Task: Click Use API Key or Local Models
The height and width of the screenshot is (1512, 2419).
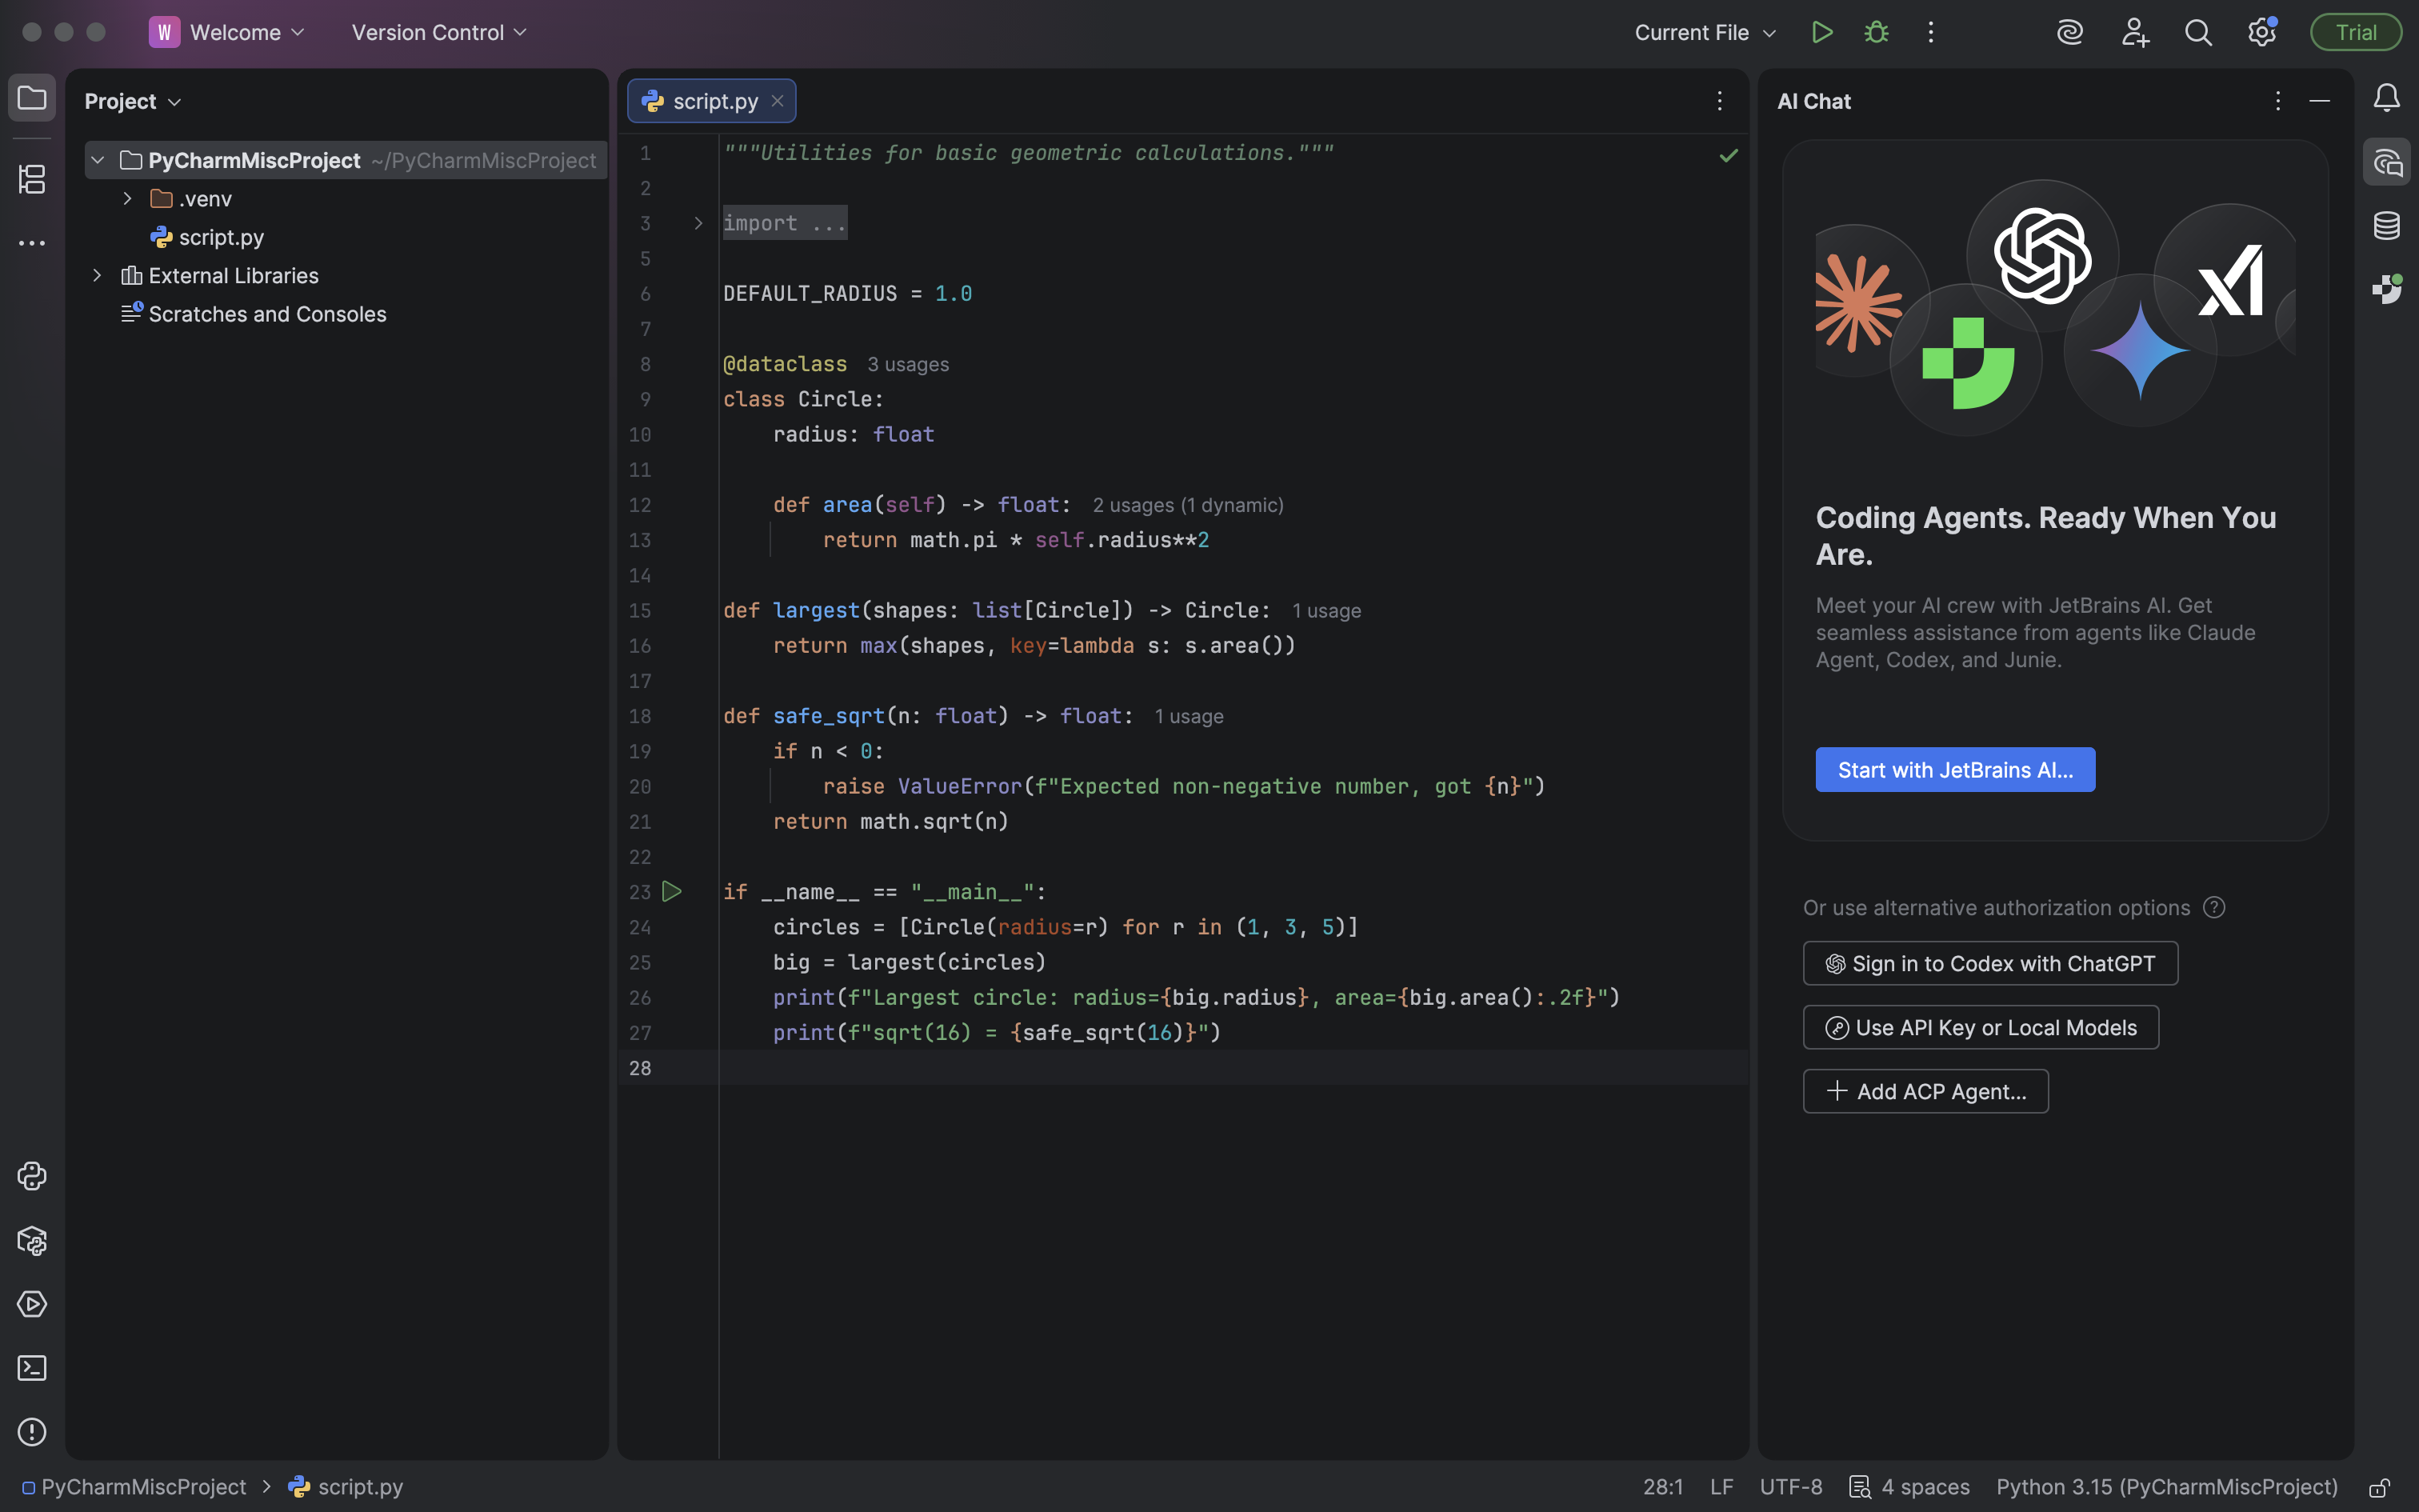Action: (1981, 1028)
